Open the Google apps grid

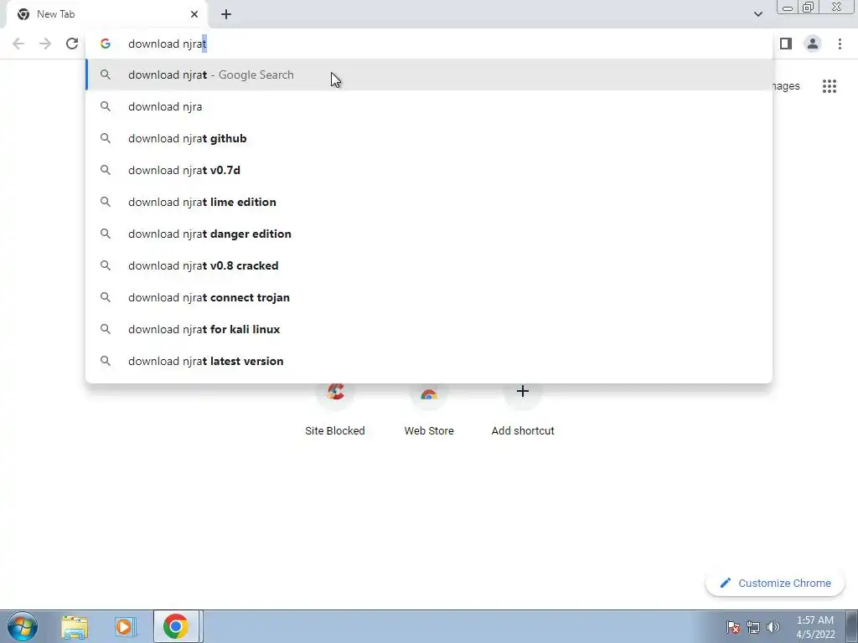[830, 86]
